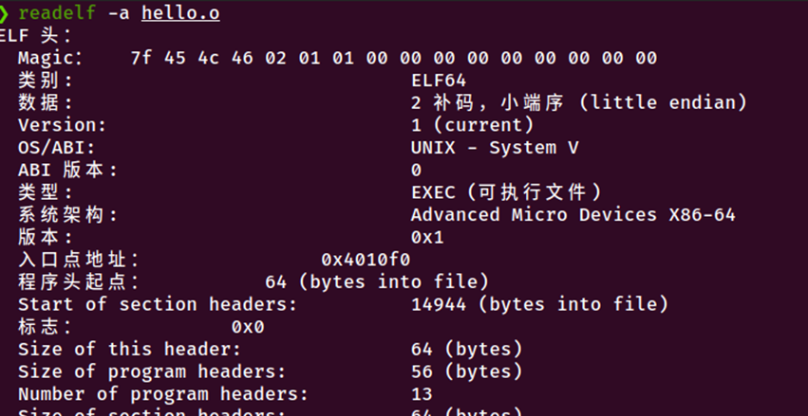Select the "UNIX - System V" text
The width and height of the screenshot is (808, 416).
495,148
